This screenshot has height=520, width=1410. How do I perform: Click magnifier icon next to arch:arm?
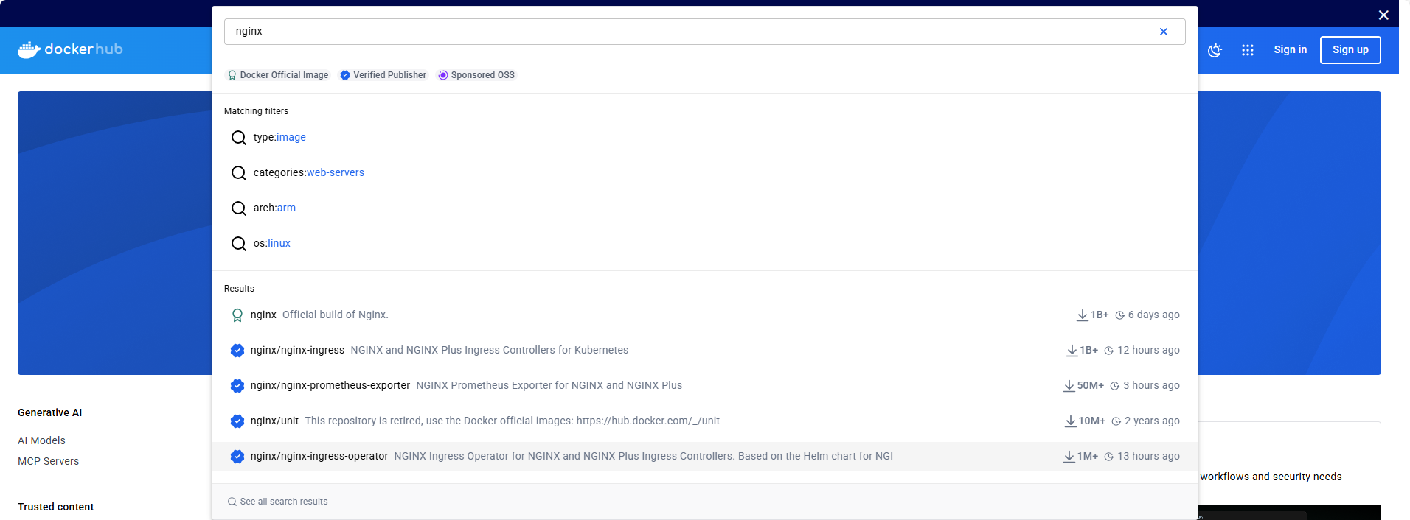click(239, 208)
